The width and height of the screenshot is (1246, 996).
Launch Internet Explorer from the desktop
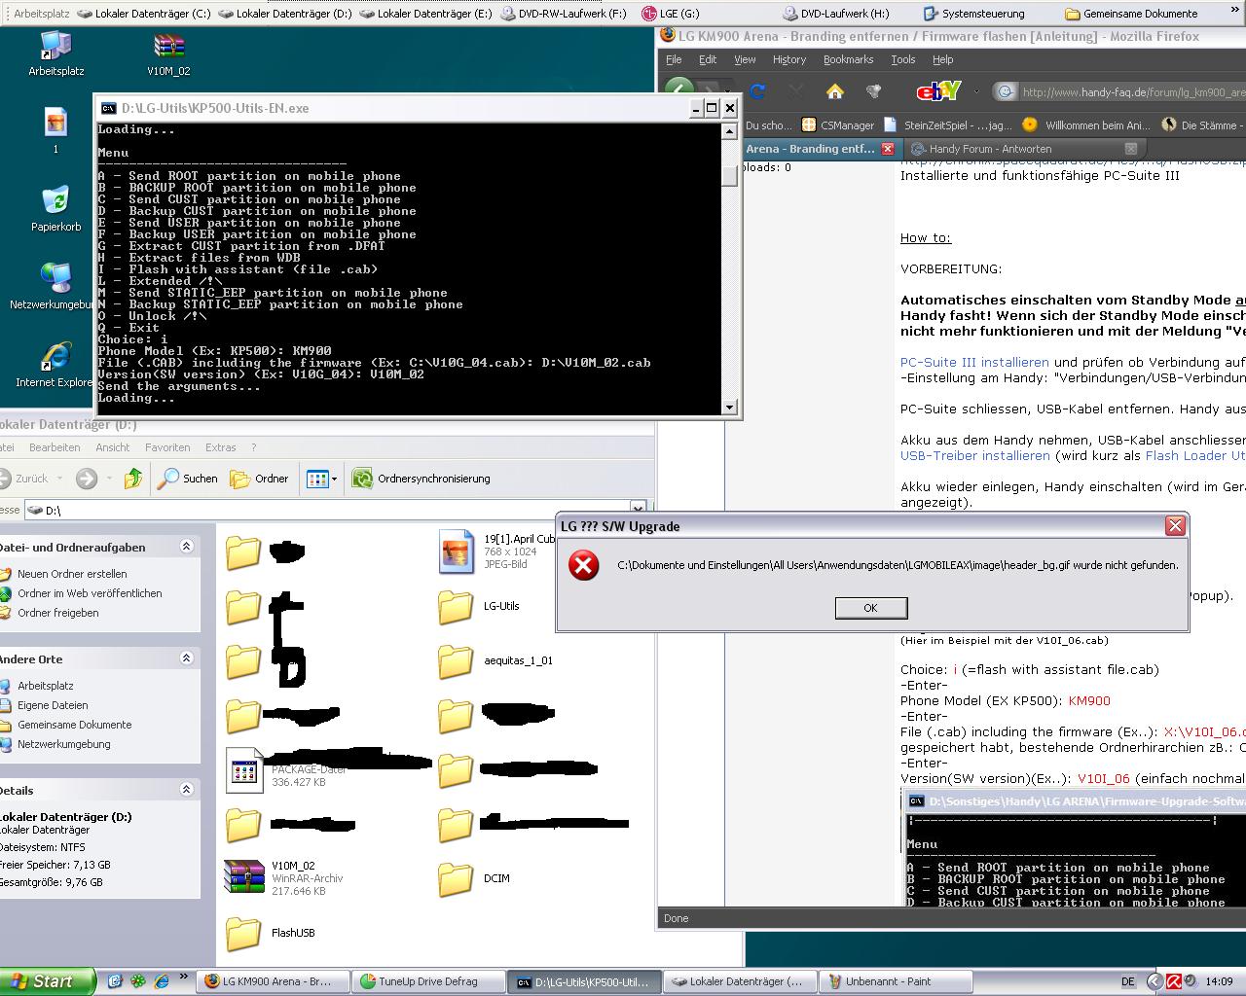[55, 364]
